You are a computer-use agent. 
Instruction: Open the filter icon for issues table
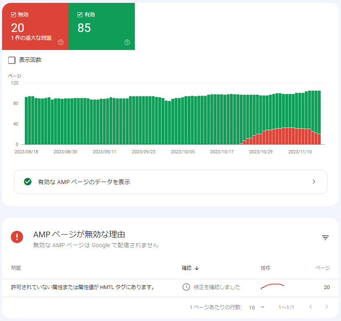325,238
